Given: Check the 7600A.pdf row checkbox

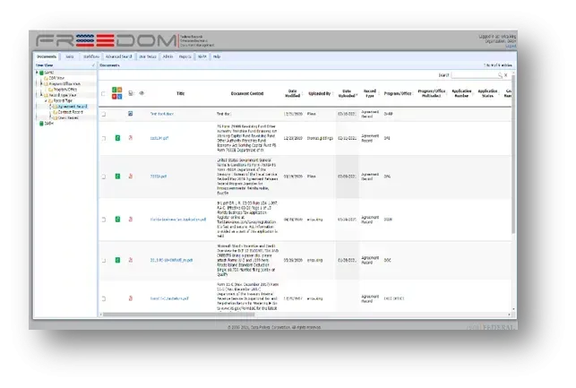Looking at the screenshot, I should coord(104,177).
